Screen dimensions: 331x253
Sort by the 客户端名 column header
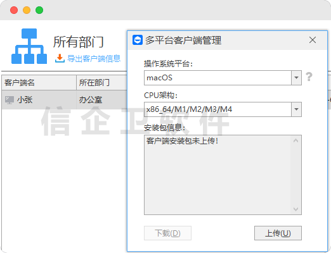39,82
